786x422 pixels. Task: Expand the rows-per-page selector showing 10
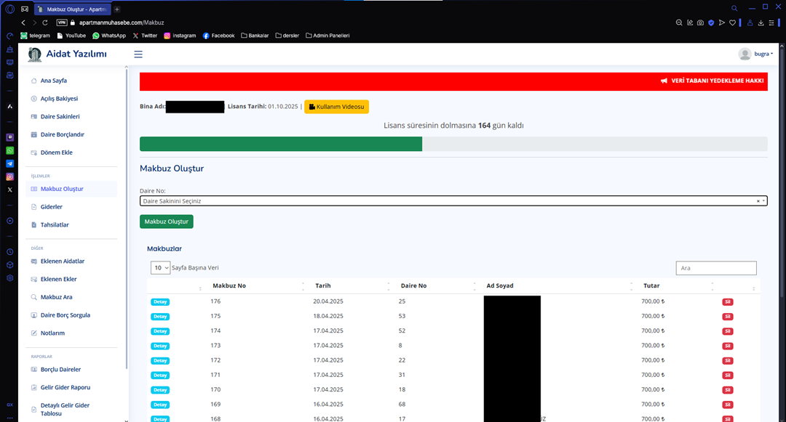160,268
